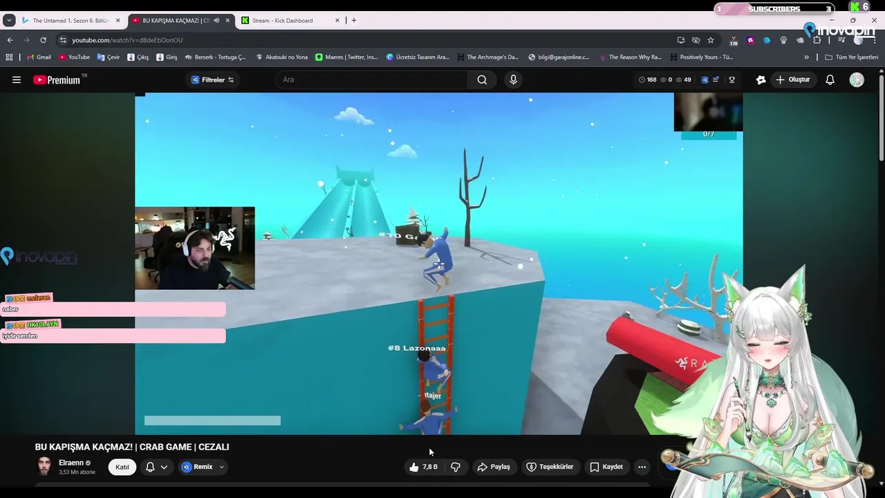The height and width of the screenshot is (498, 885).
Task: Click the Ara search input field
Action: pos(372,80)
